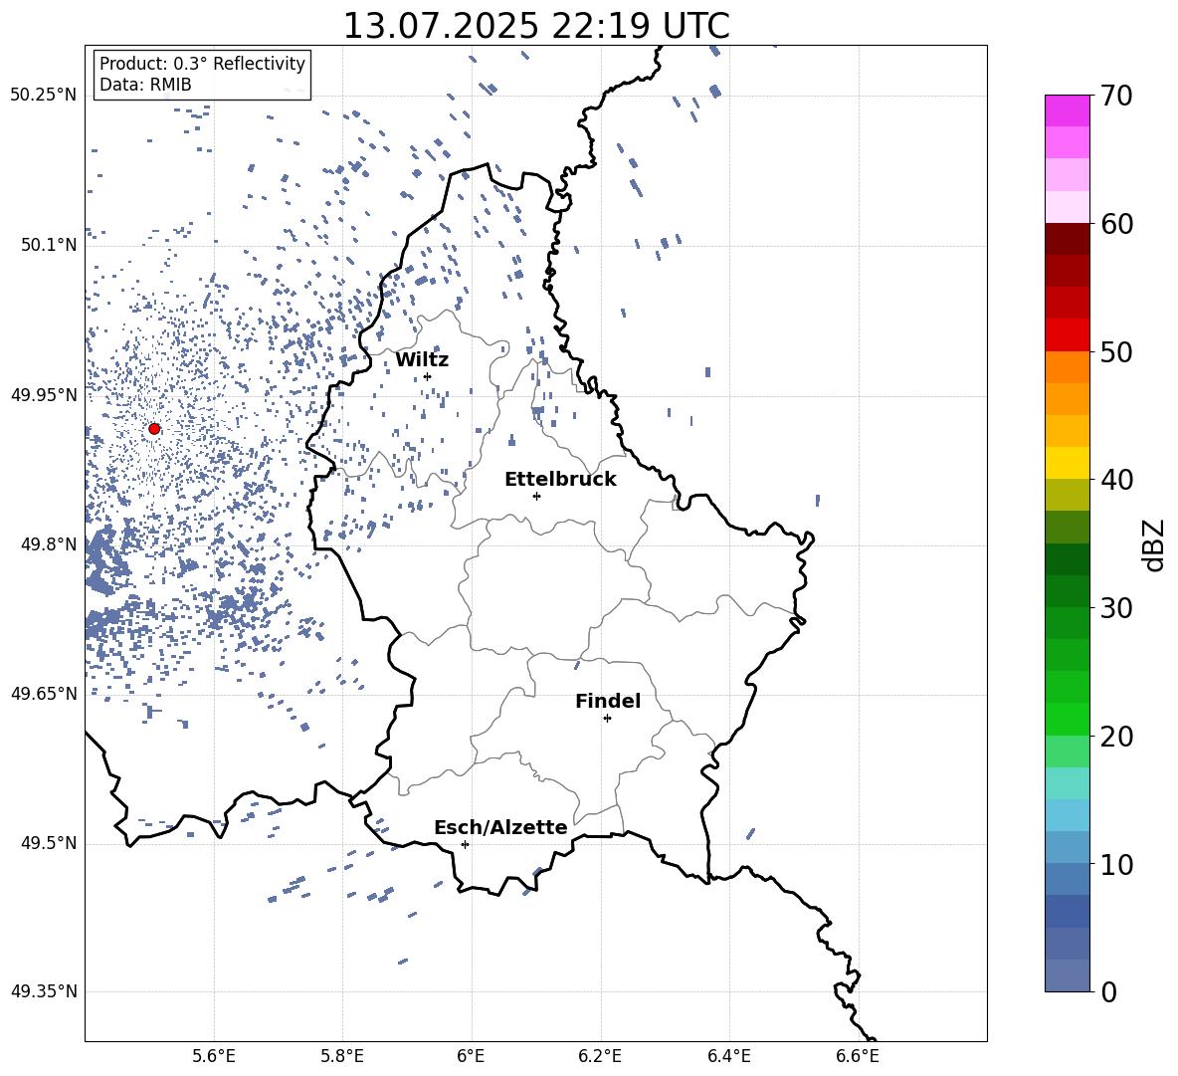The image size is (1178, 1076).
Task: Click the 70 value on colorbar
Action: pyautogui.click(x=1116, y=96)
